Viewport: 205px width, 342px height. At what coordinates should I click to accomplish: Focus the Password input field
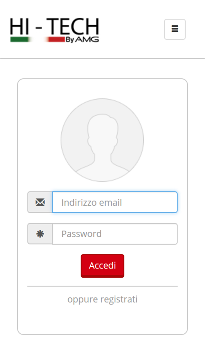(x=115, y=234)
